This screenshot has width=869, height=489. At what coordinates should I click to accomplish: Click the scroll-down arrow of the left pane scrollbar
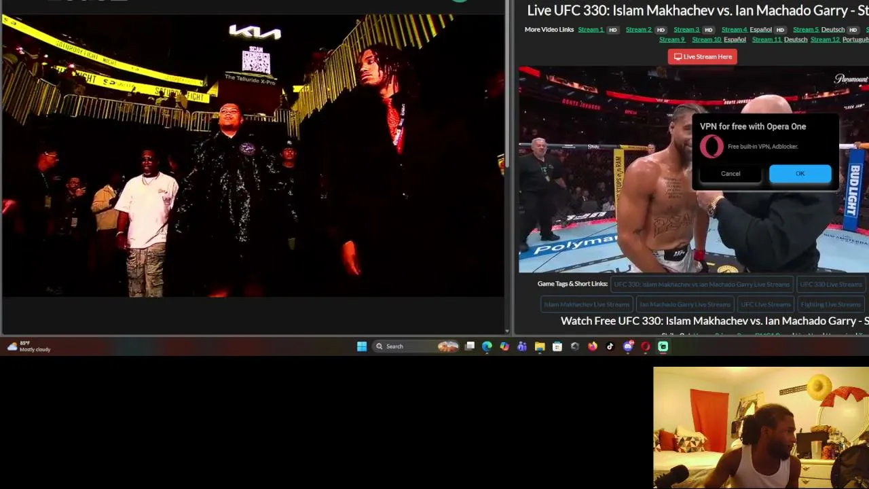pyautogui.click(x=507, y=331)
